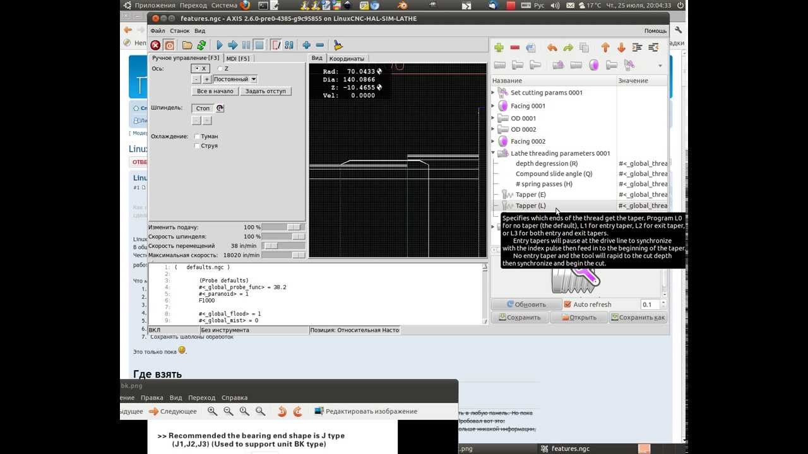Click the auto refresh 0.1 interval field
Image resolution: width=808 pixels, height=454 pixels.
coord(650,305)
